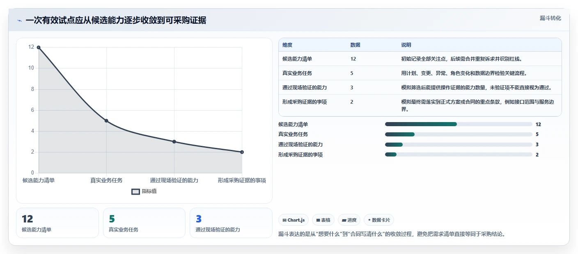Click the x-axis label 形成采购证据的事项
This screenshot has height=254, width=578.
coord(242,181)
